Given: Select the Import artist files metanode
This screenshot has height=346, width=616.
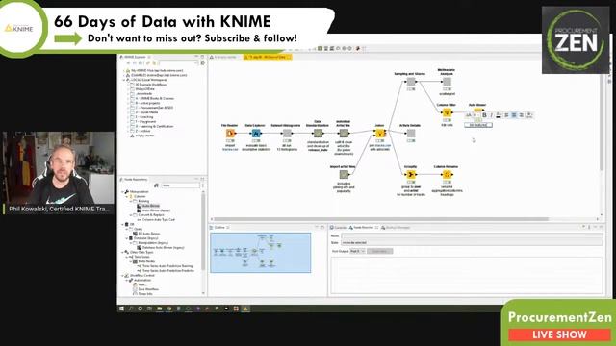Looking at the screenshot, I should click(x=344, y=175).
